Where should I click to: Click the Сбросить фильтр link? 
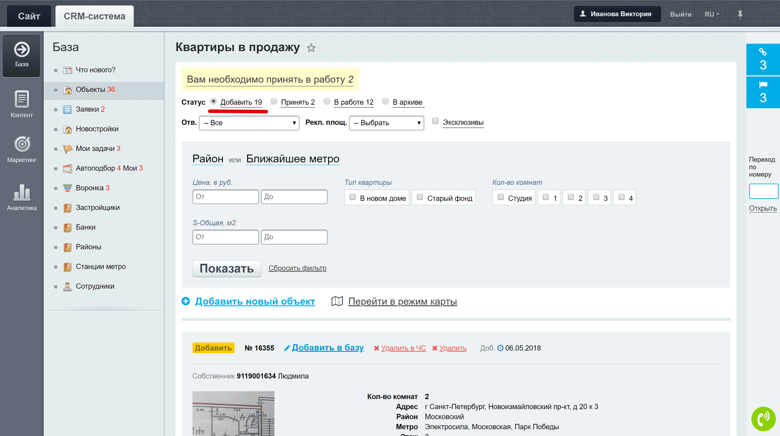point(297,268)
